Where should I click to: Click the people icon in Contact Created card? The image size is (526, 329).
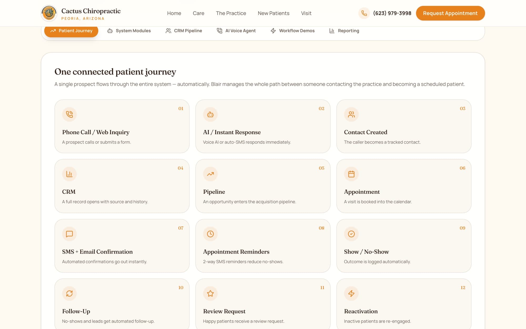click(x=351, y=114)
